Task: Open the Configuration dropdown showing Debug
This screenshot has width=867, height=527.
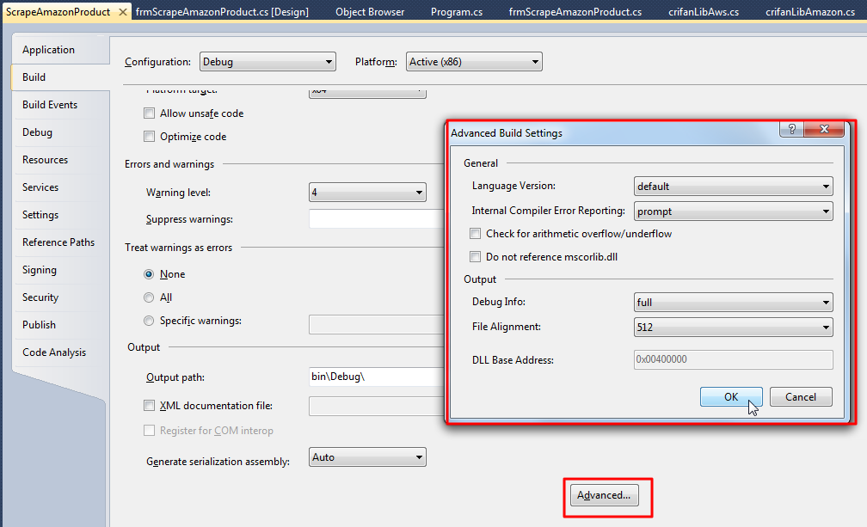Action: pos(267,62)
